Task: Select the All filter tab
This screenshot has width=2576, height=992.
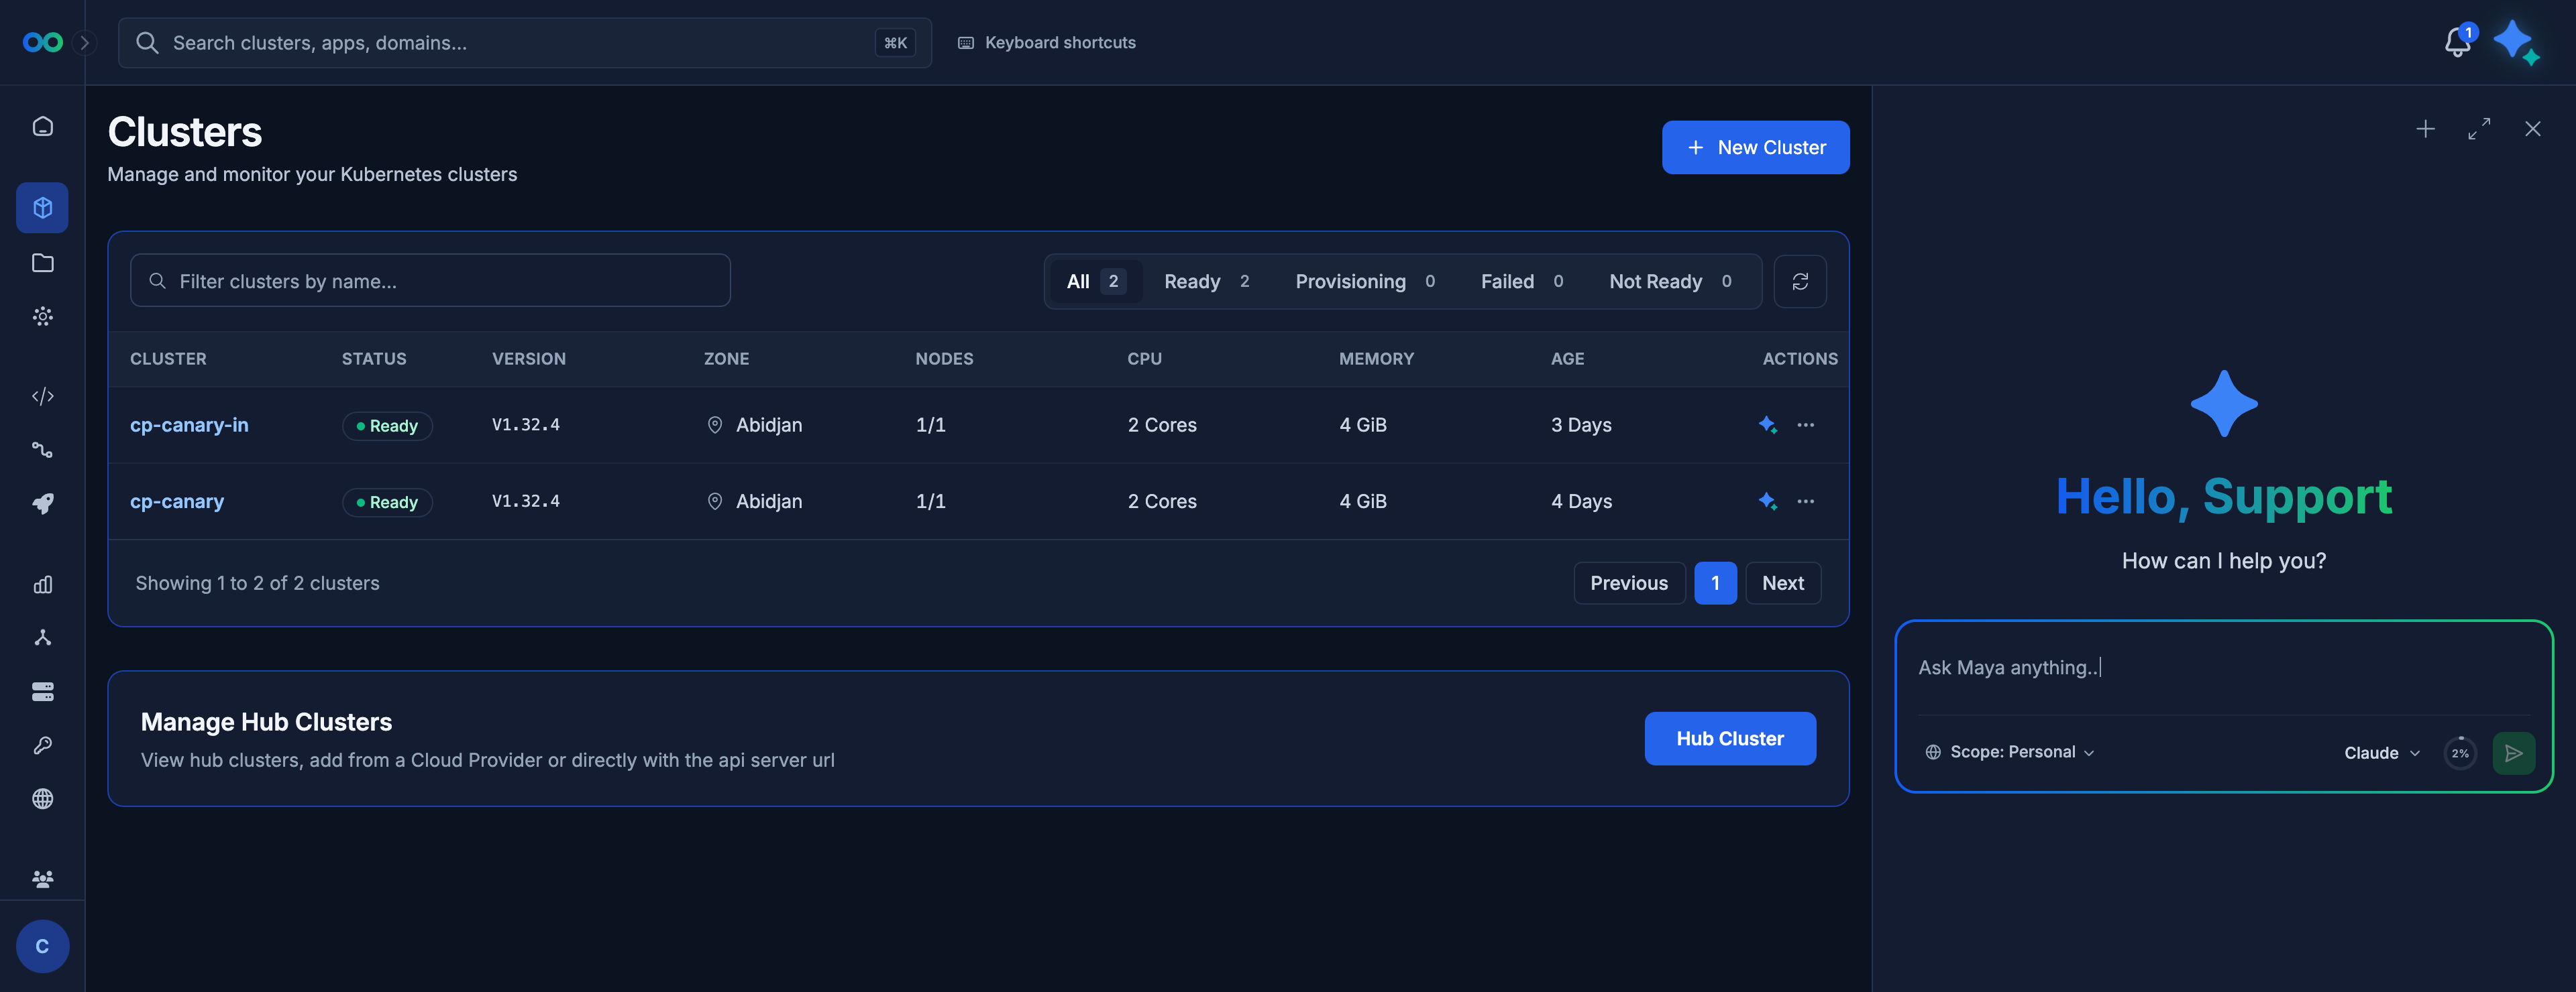Action: pos(1096,282)
